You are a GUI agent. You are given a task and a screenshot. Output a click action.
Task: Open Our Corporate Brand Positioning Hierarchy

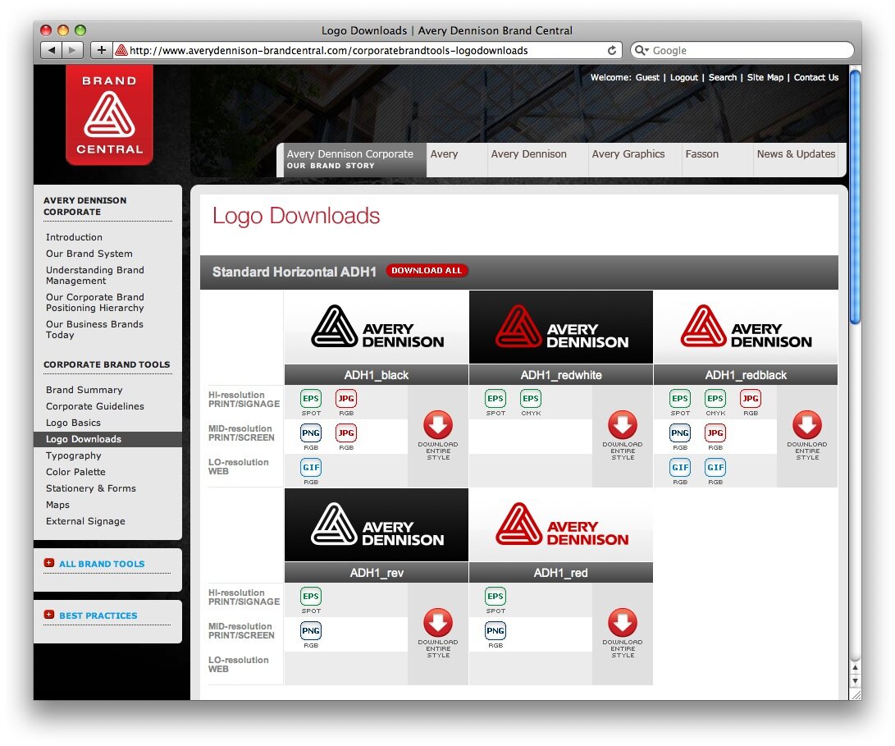(95, 302)
